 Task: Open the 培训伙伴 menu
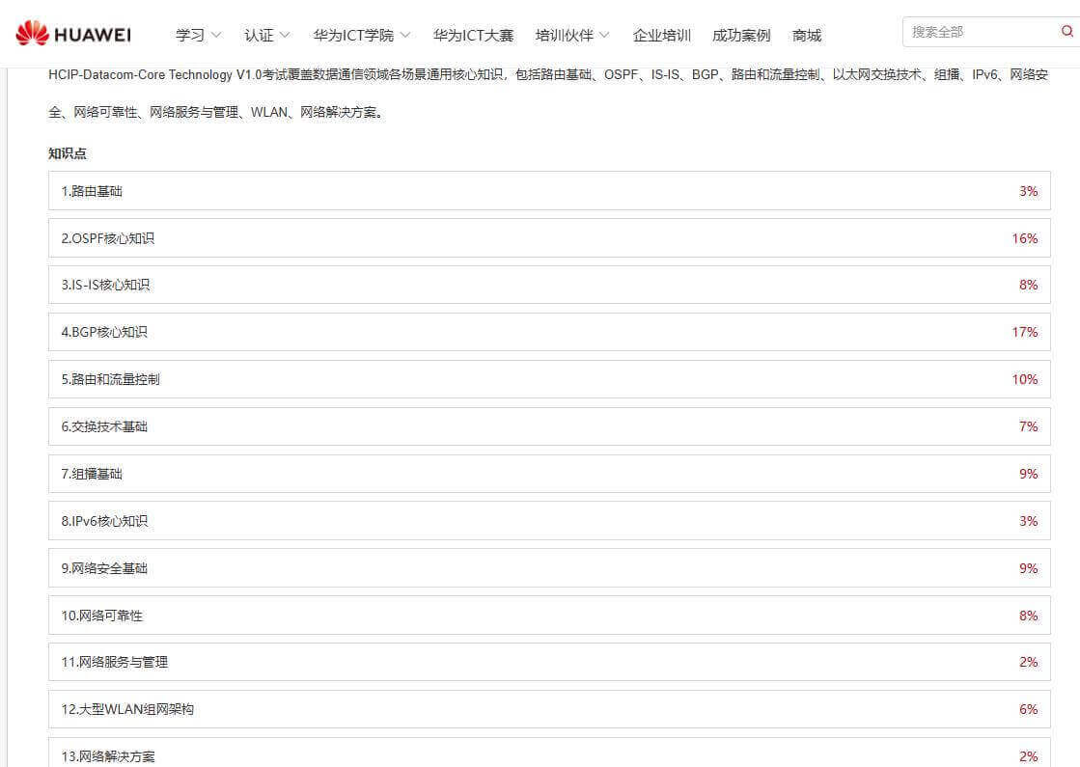pos(564,35)
